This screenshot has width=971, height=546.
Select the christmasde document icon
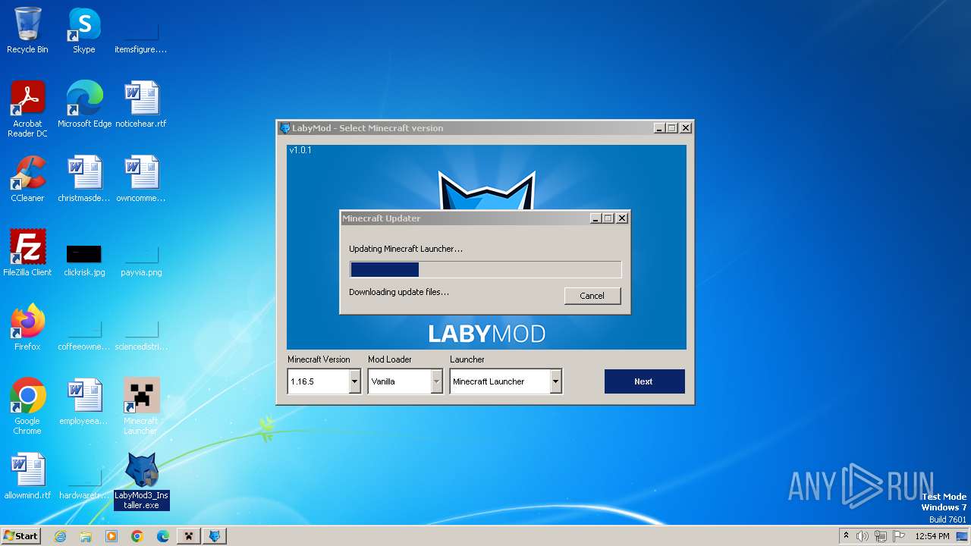point(84,179)
